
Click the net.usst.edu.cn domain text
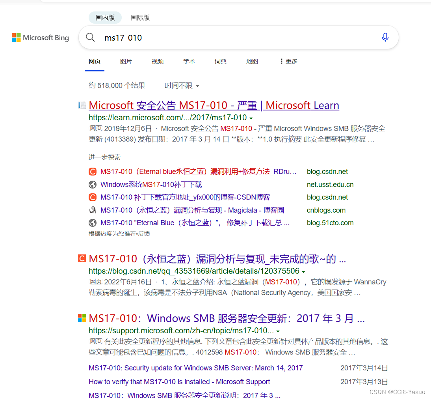coord(330,185)
